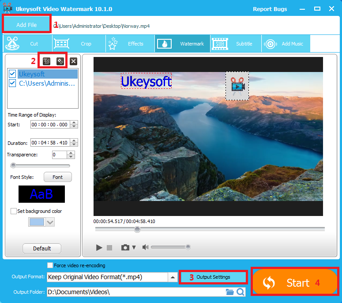Screen dimensions: 342x303
Task: Select the Ukeysoft watermark list item
Action: pyautogui.click(x=48, y=74)
